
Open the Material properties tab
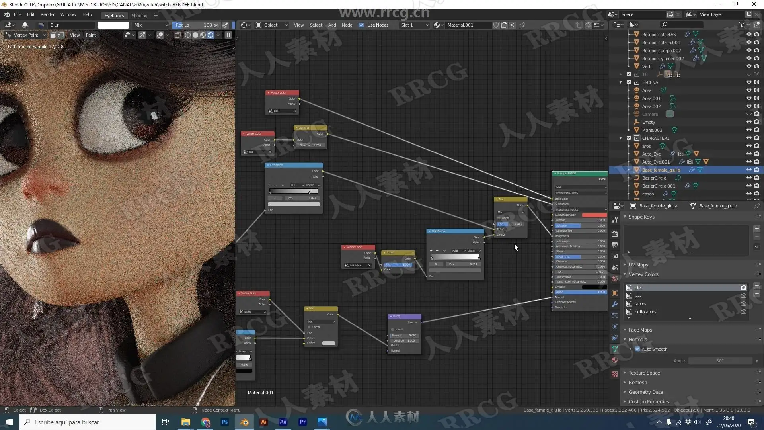click(615, 360)
